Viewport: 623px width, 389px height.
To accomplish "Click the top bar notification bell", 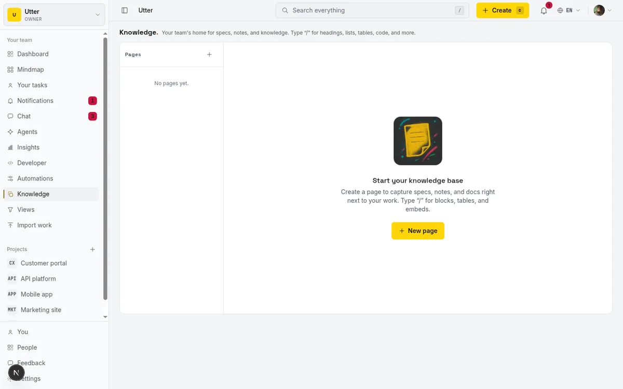I will coord(544,10).
